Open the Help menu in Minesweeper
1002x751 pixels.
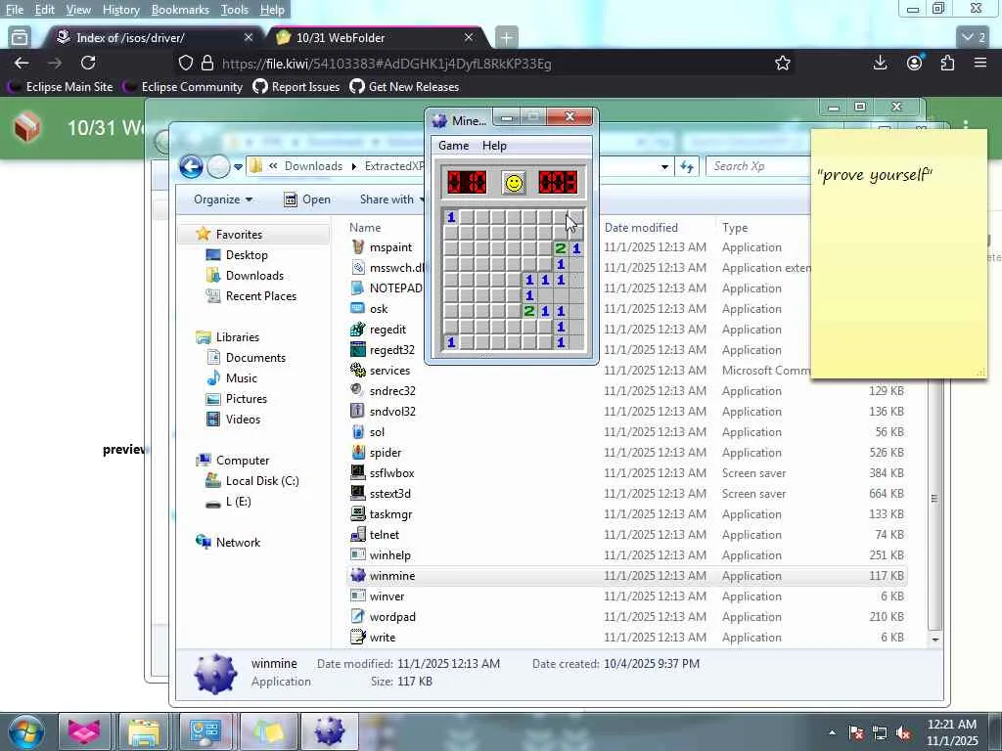494,146
